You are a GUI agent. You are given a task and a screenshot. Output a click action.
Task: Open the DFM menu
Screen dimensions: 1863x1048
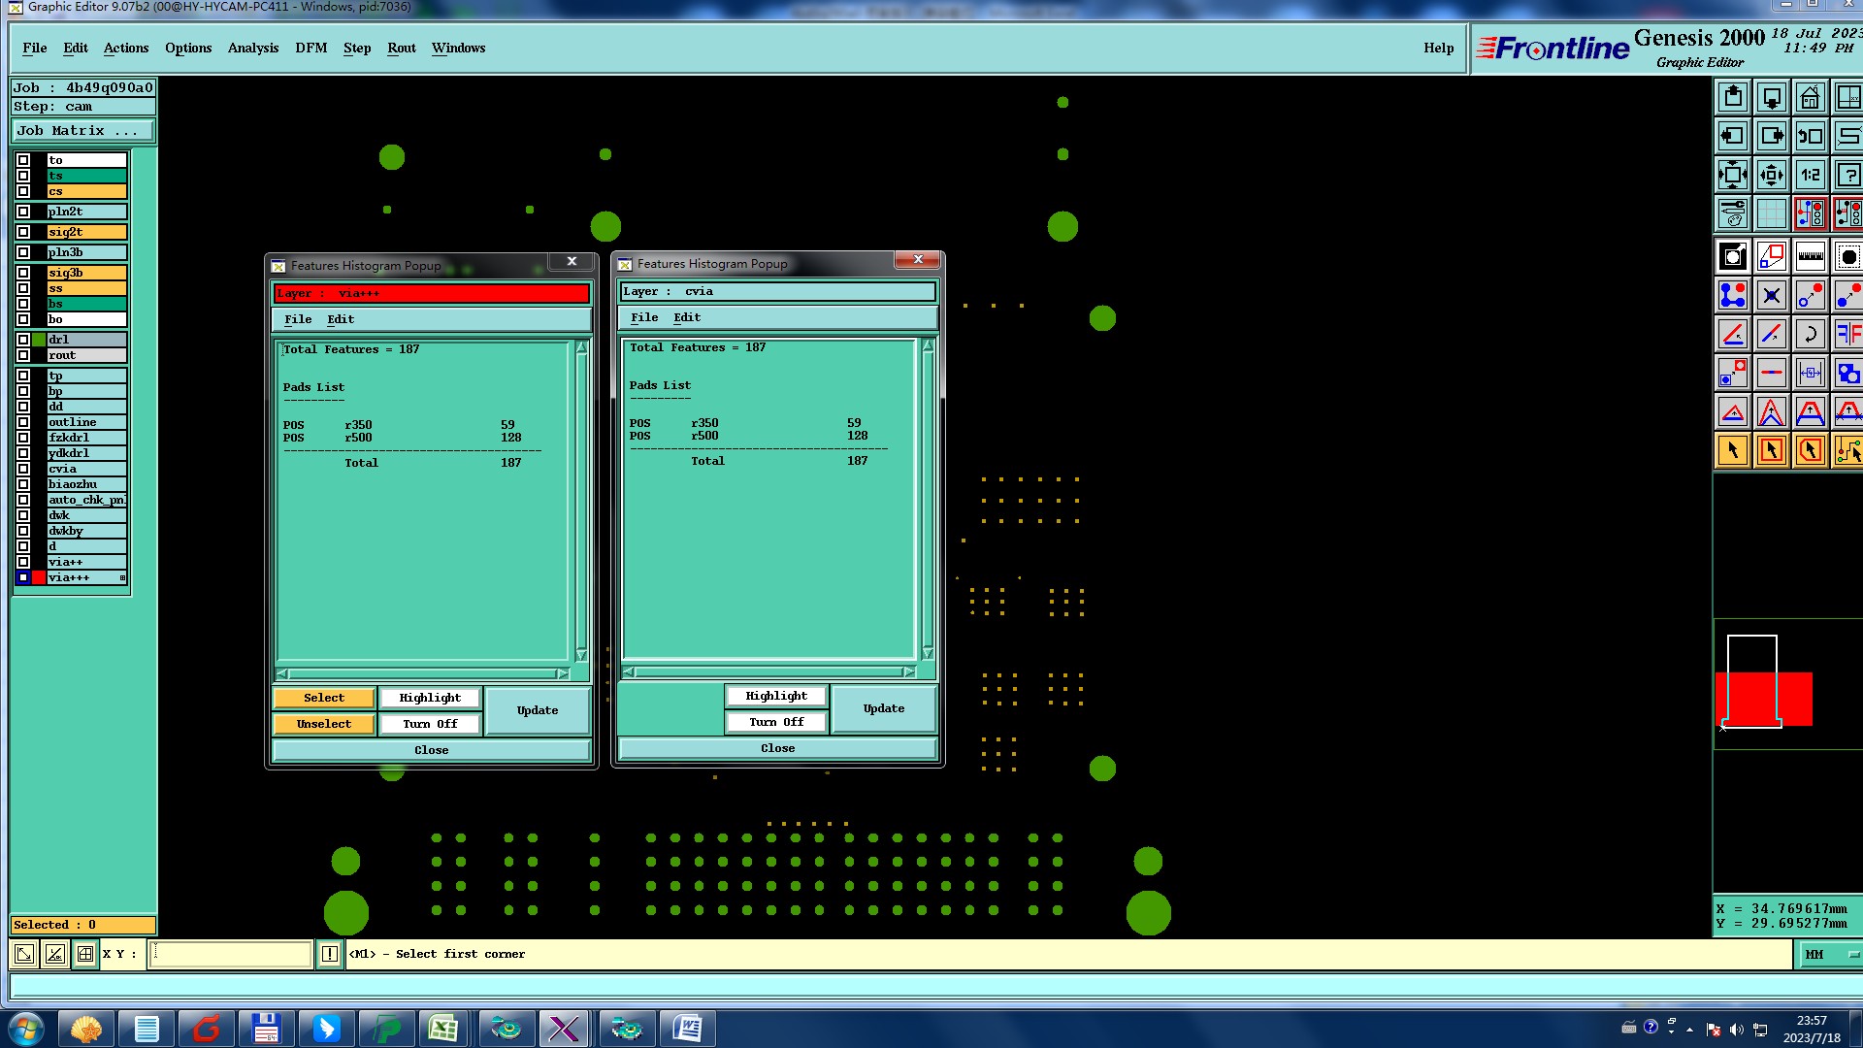coord(310,48)
